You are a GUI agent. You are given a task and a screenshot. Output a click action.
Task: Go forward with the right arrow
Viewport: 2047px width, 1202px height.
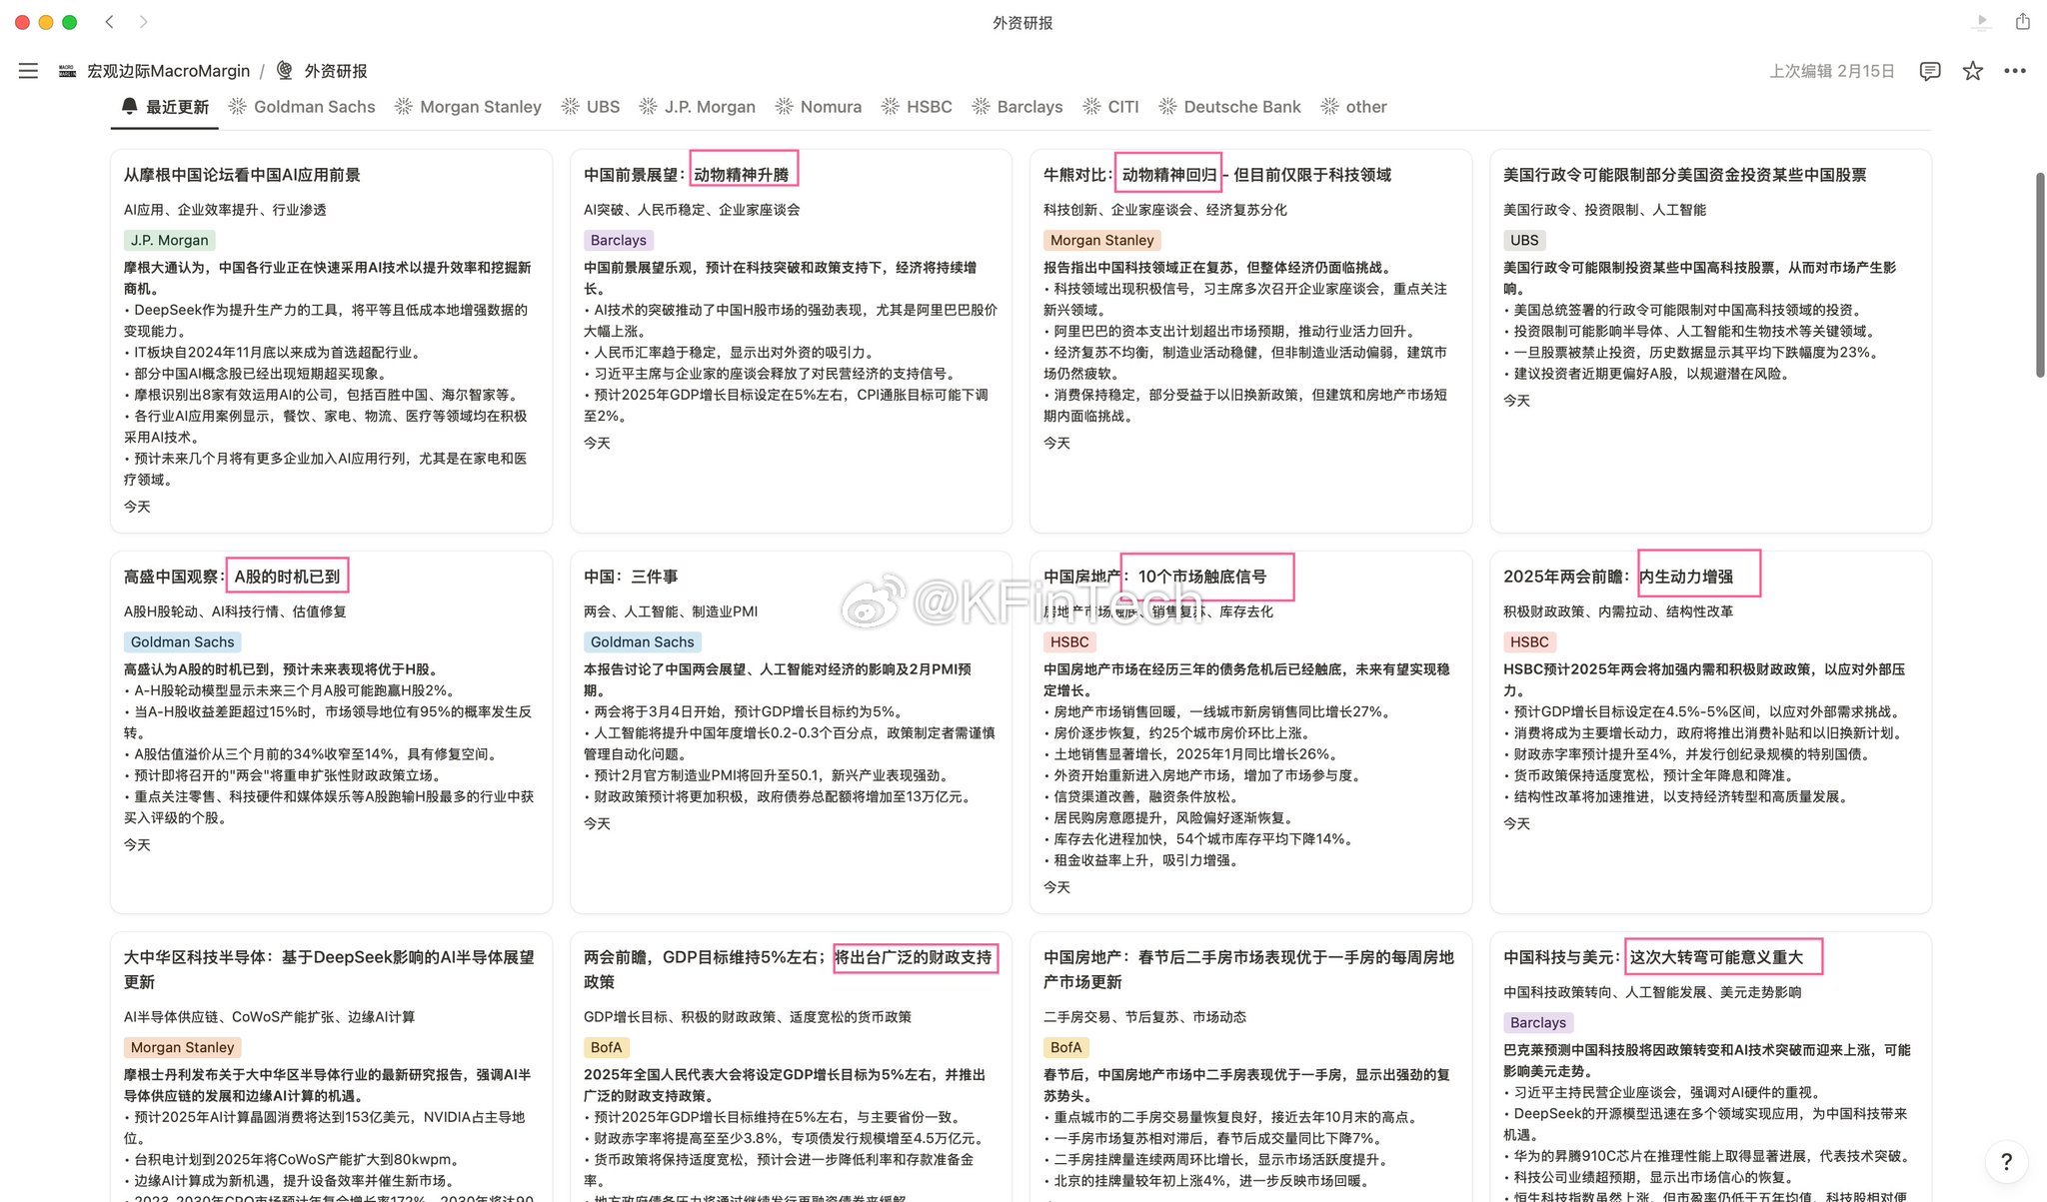point(144,22)
